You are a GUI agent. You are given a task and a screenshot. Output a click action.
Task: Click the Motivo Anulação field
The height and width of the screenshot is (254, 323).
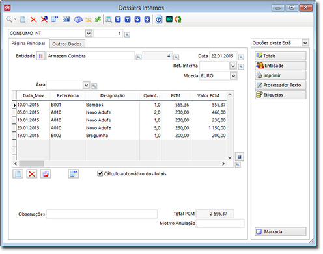(220, 223)
